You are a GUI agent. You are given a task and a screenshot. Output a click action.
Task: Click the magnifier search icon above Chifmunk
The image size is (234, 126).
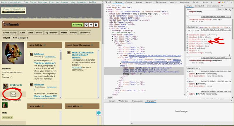tap(3, 22)
